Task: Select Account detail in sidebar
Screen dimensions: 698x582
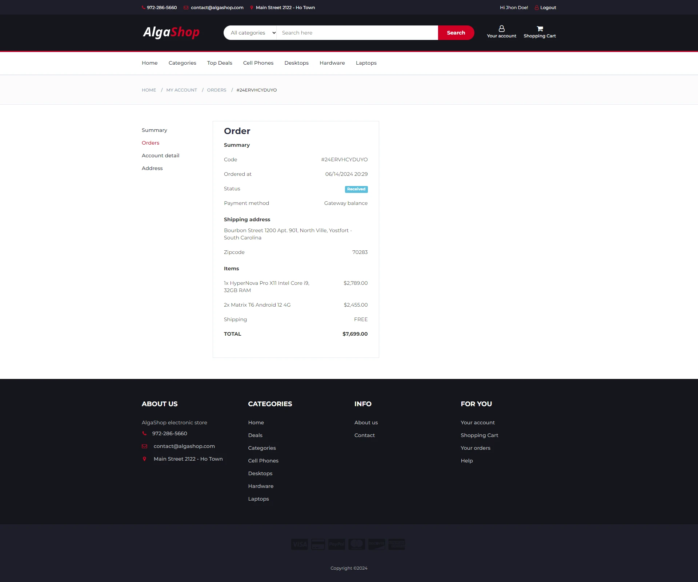Action: pos(160,155)
